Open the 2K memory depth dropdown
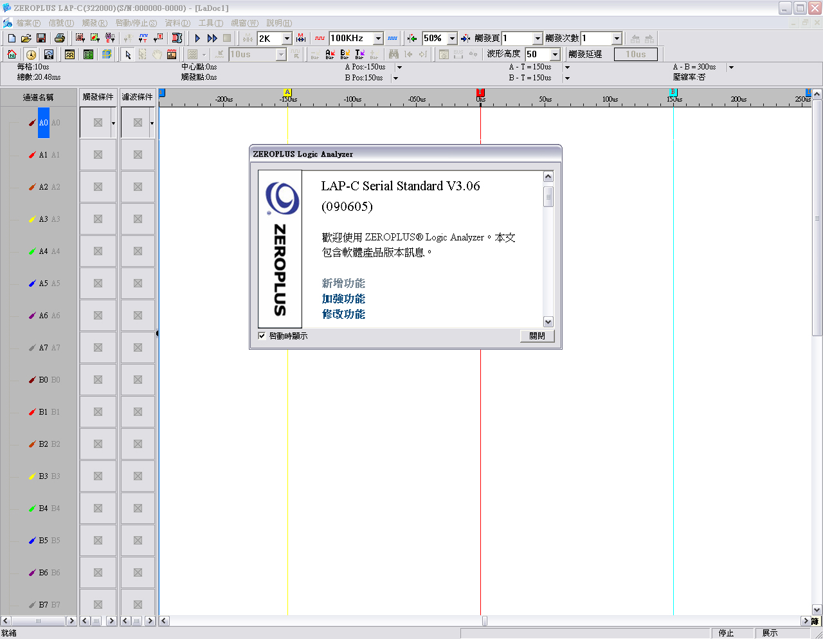The width and height of the screenshot is (823, 639). tap(287, 39)
